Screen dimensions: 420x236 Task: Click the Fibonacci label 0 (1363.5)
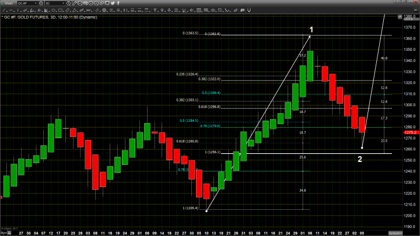click(190, 33)
